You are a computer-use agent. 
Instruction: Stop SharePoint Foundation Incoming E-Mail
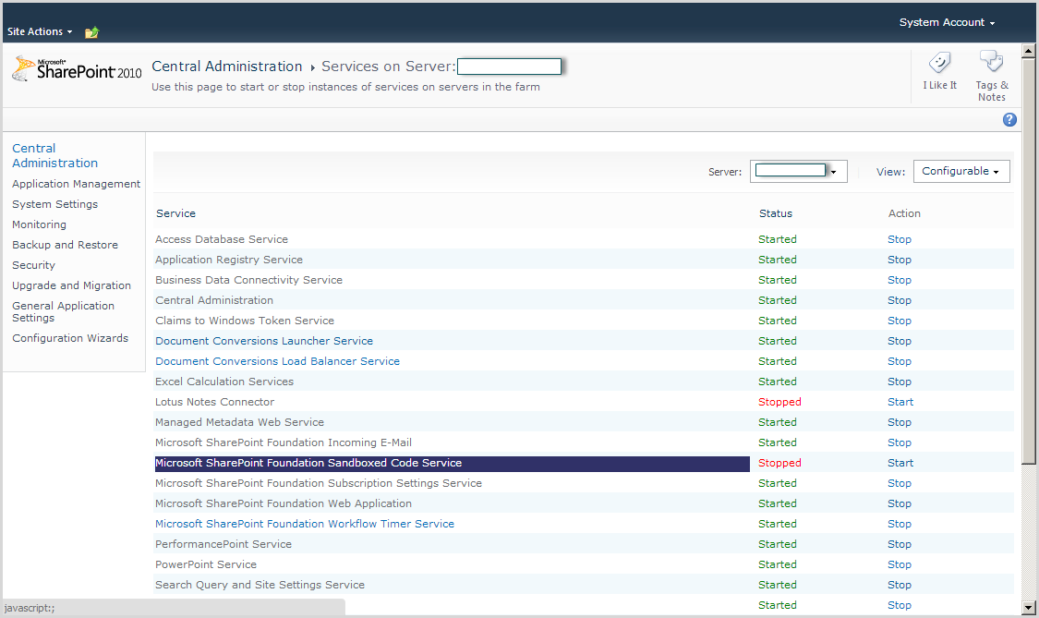900,442
